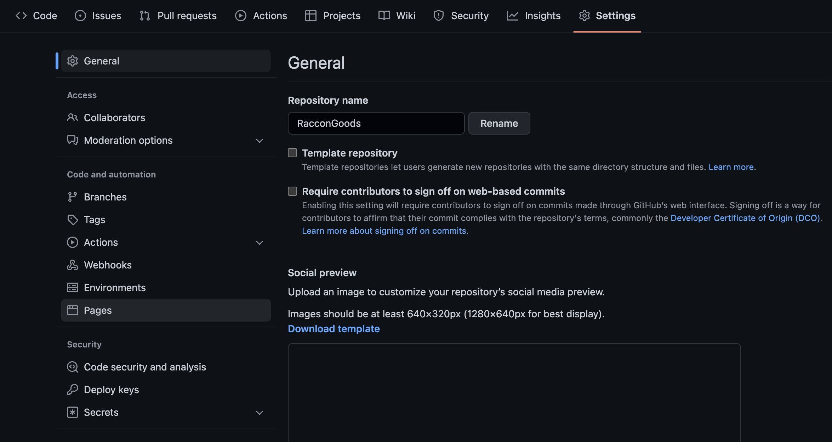Click the Code security and analysis icon
The width and height of the screenshot is (832, 442).
click(x=72, y=367)
